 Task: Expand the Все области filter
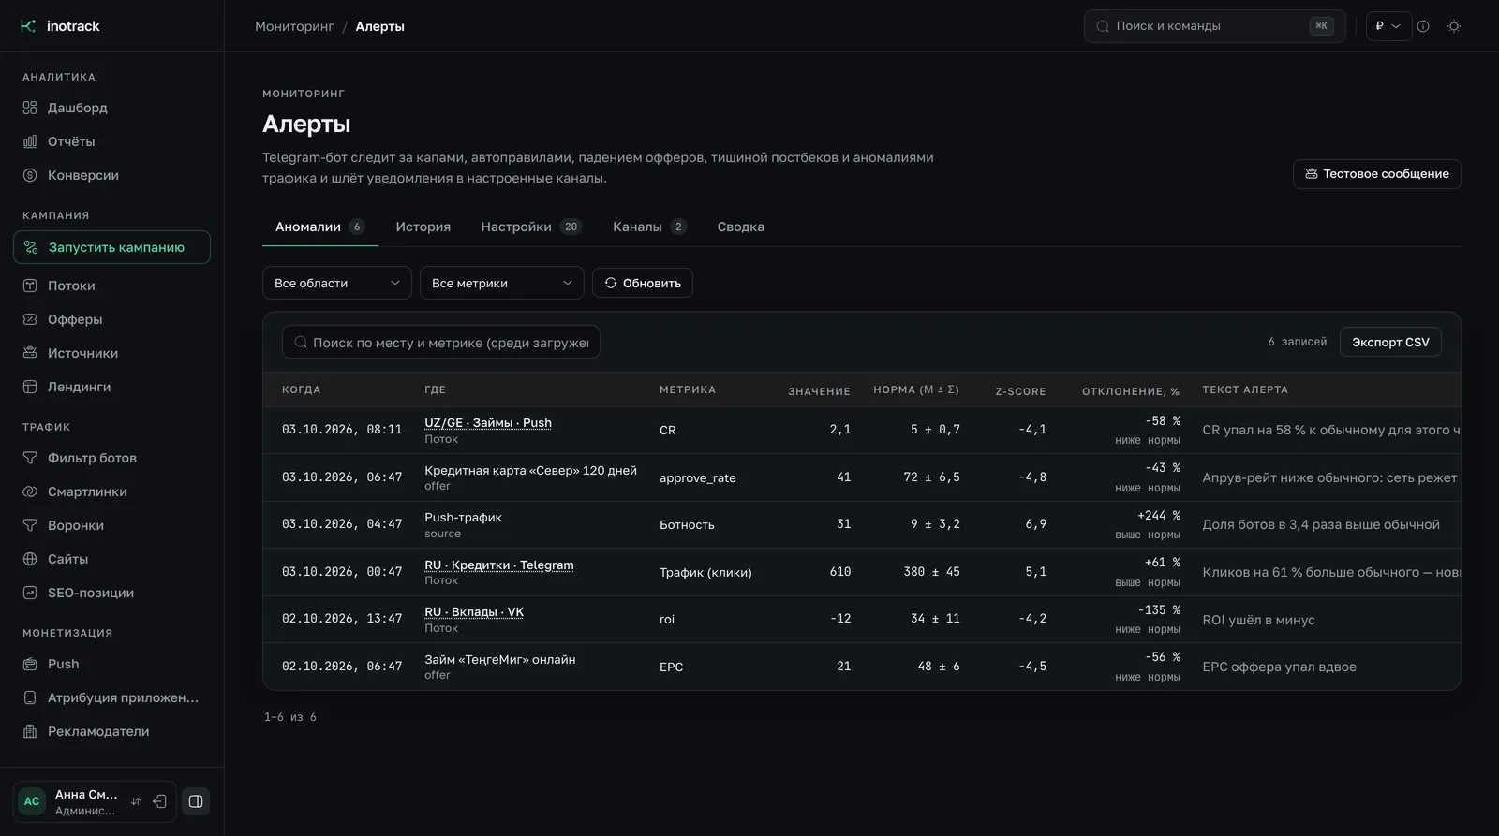tap(337, 283)
